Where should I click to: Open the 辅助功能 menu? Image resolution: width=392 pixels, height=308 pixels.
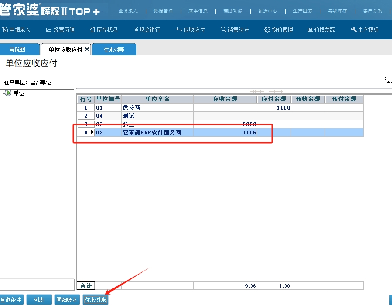(x=233, y=11)
